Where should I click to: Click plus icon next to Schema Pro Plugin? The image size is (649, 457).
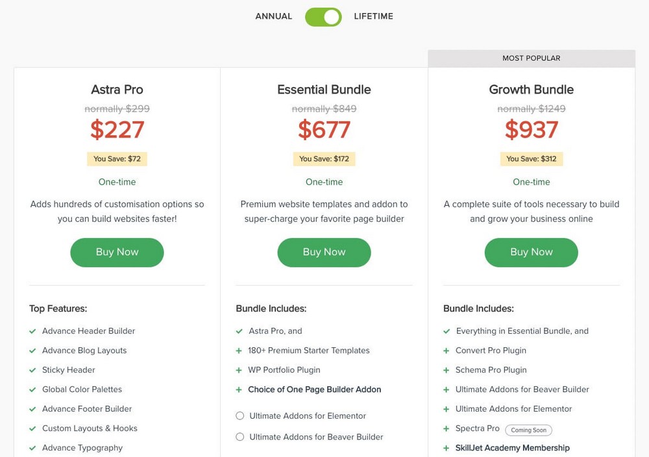447,370
